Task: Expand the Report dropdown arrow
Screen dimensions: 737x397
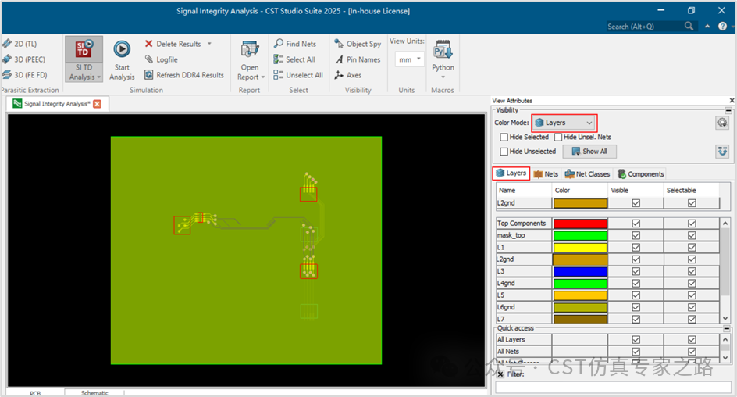Action: (x=263, y=77)
